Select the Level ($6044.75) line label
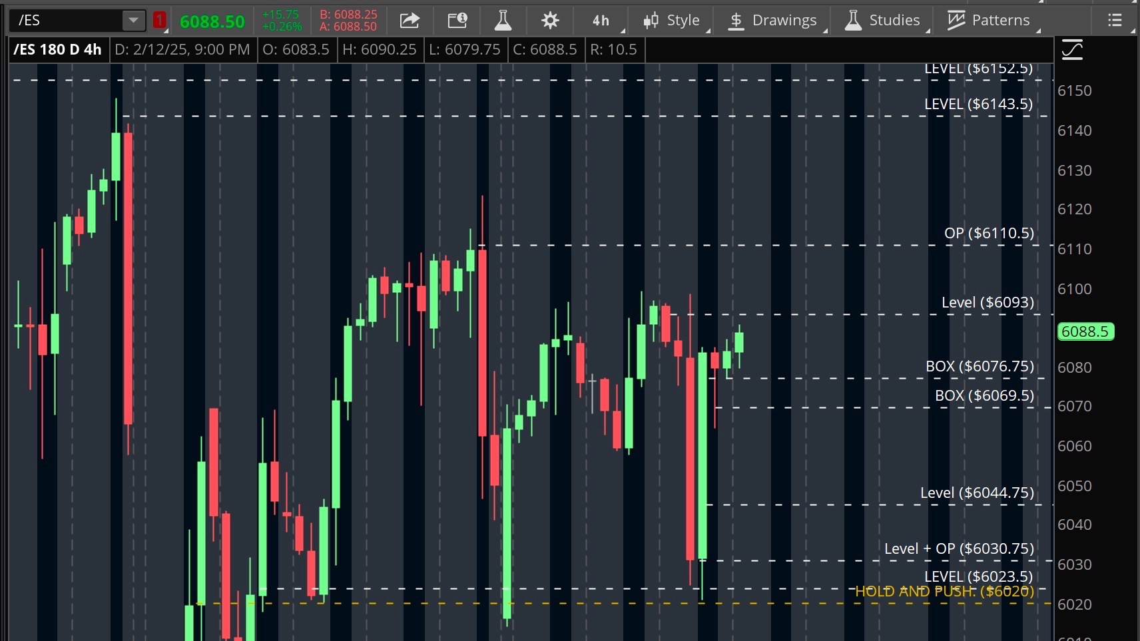This screenshot has height=641, width=1140. 978,493
